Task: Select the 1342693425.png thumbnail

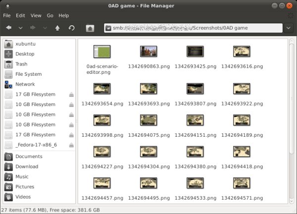Action: pyautogui.click(x=195, y=52)
